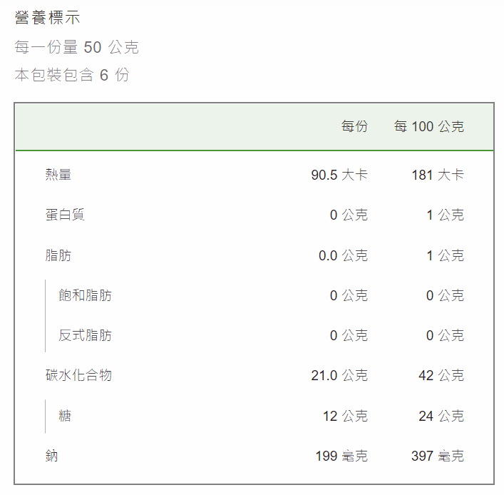Select the 反式脂肪 sub-row label
The width and height of the screenshot is (504, 495).
85,335
